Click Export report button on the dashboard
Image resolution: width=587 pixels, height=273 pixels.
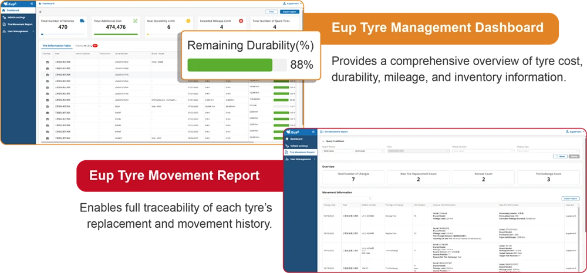click(x=289, y=12)
